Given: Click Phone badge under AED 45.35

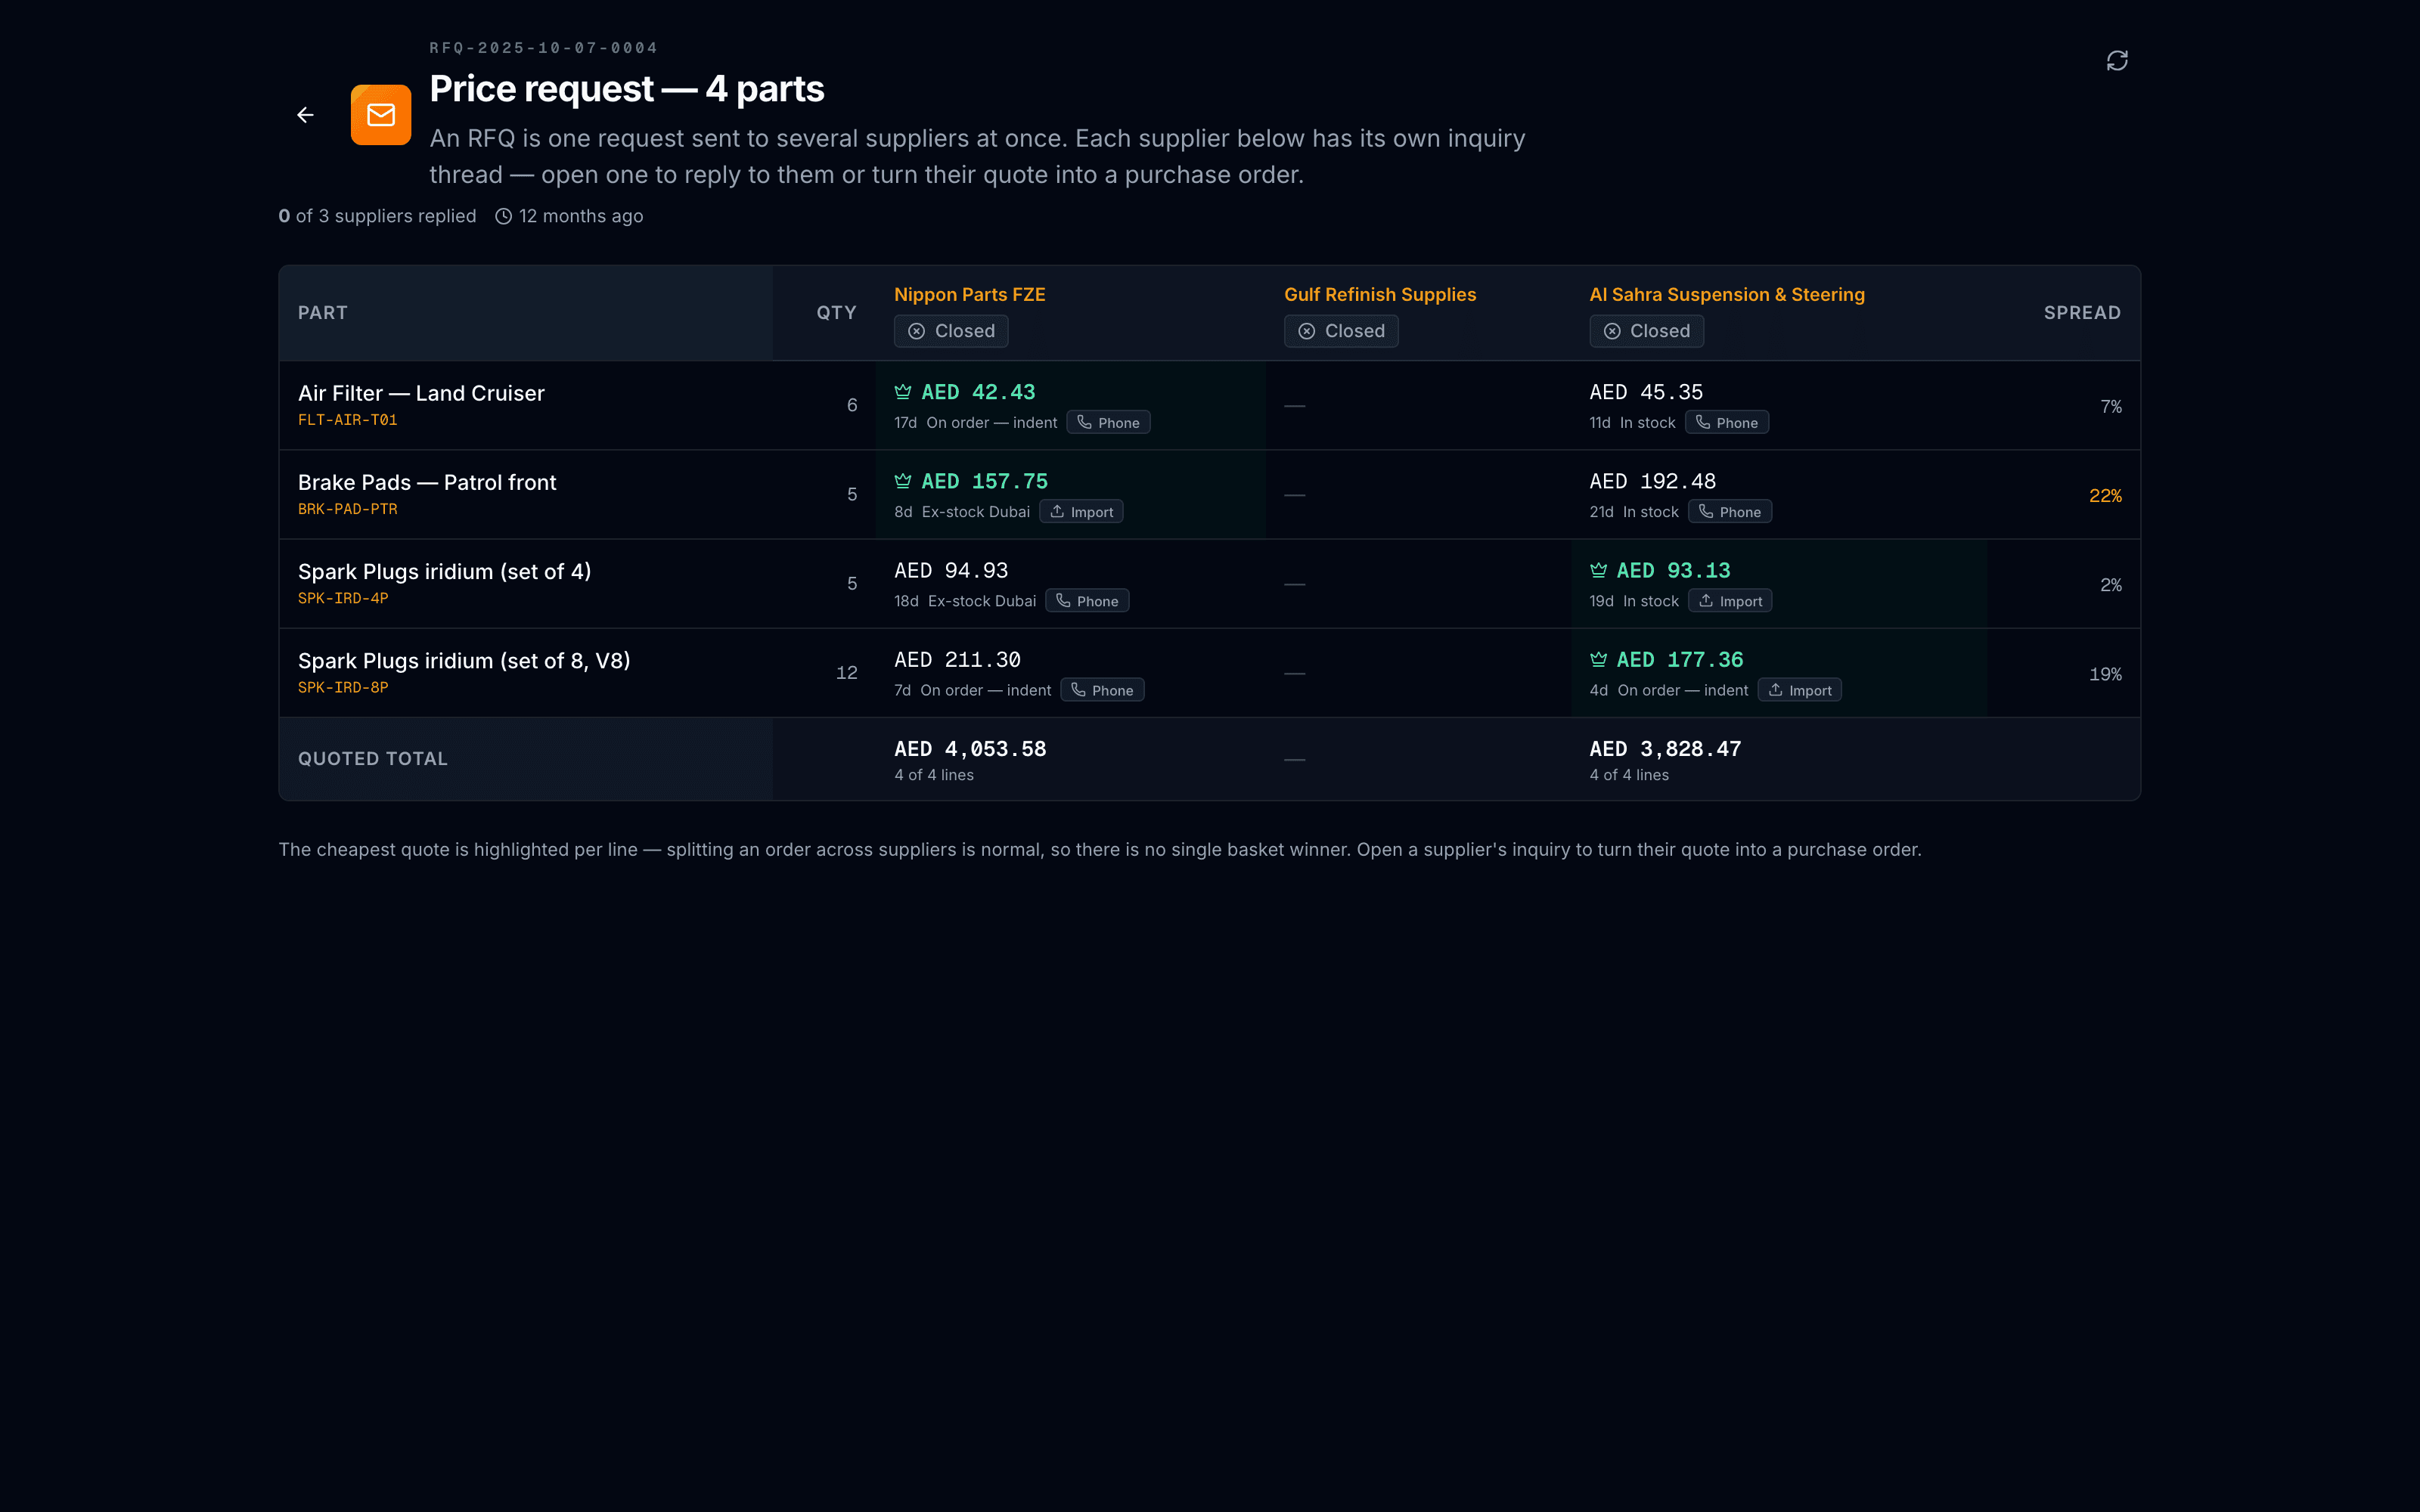Looking at the screenshot, I should pos(1727,423).
